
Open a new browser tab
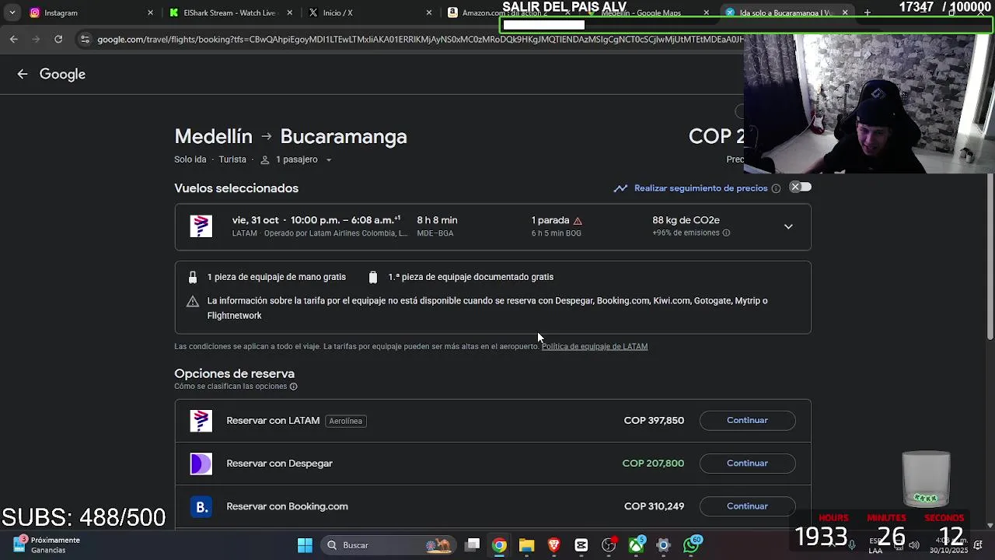click(x=868, y=12)
